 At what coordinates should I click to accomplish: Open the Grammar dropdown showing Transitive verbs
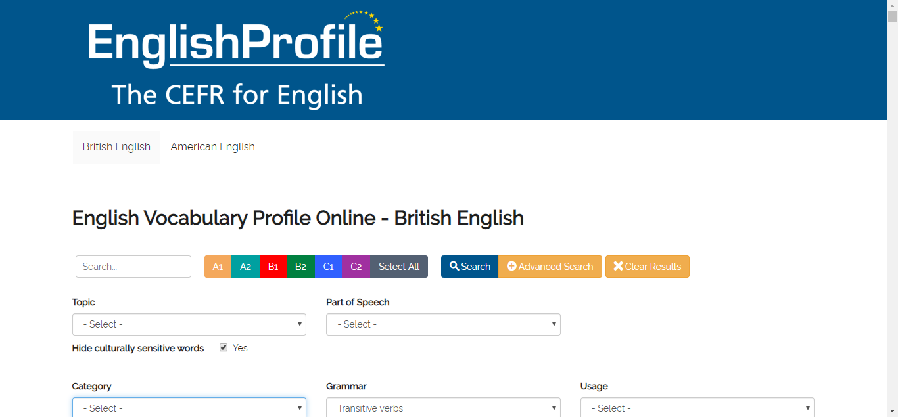pos(443,407)
